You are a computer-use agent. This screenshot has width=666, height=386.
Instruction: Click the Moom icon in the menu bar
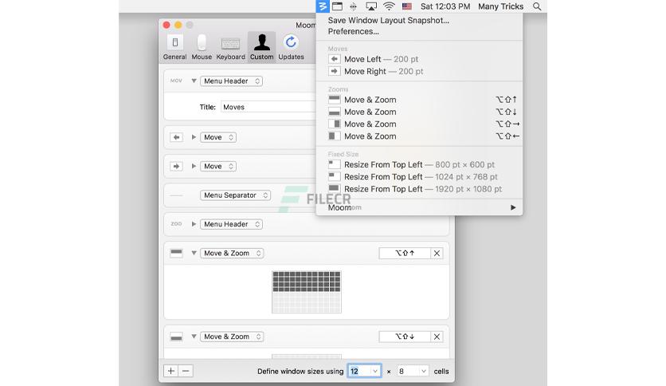323,6
